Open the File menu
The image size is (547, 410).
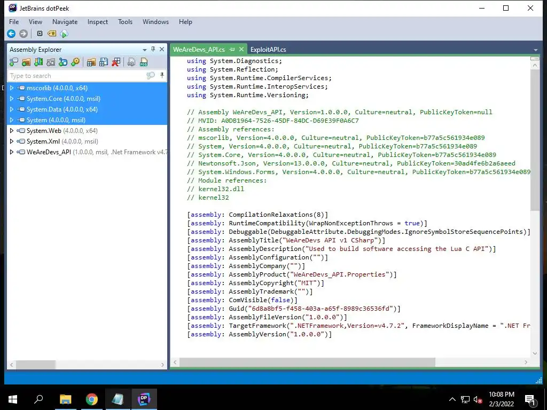[14, 21]
